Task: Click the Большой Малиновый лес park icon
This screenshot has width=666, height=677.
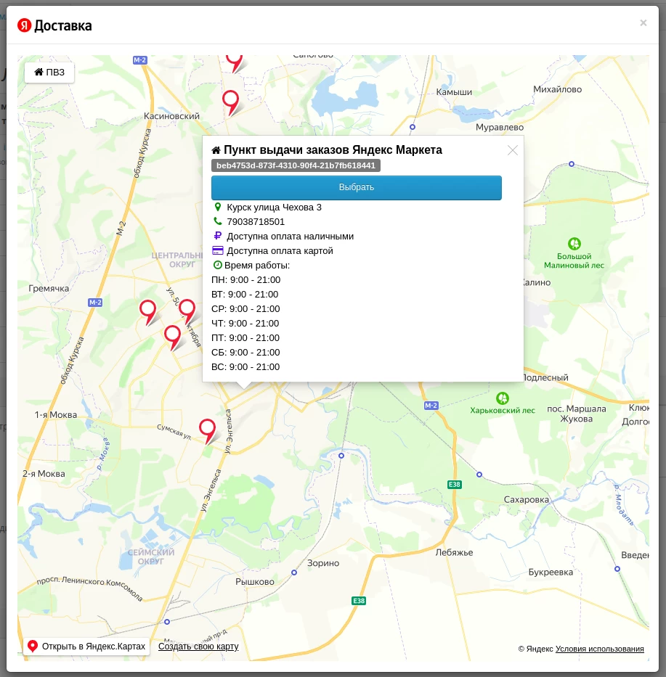Action: pos(574,244)
